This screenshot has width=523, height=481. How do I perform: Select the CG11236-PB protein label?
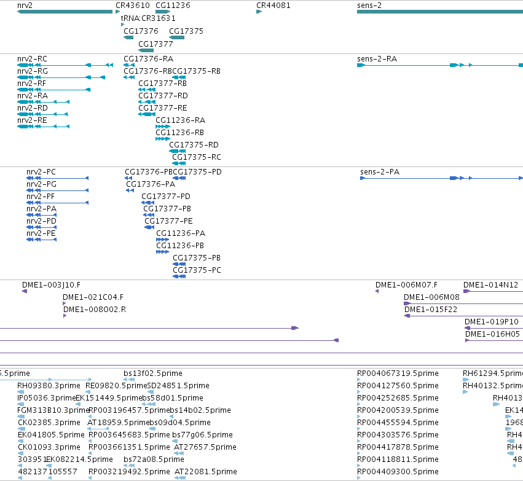click(180, 246)
